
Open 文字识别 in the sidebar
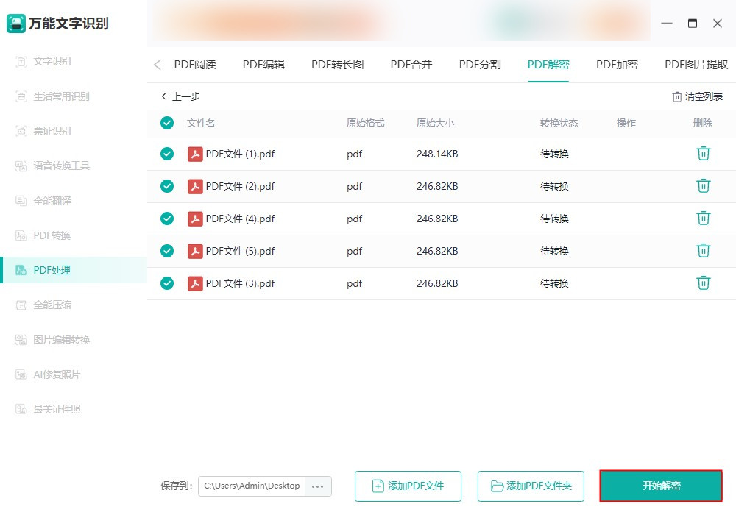pyautogui.click(x=43, y=62)
